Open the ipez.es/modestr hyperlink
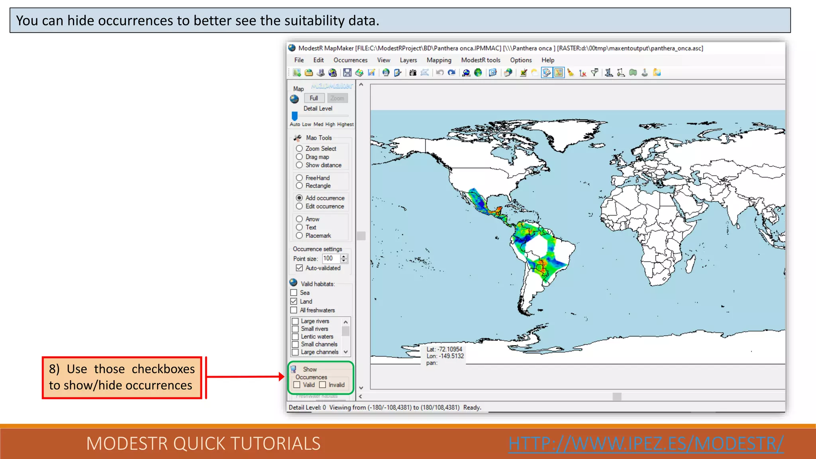Viewport: 816px width, 459px height. pos(646,443)
